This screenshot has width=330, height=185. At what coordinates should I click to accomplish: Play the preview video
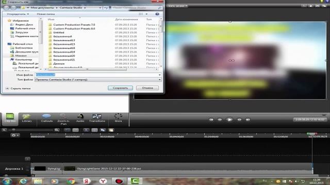(229, 120)
